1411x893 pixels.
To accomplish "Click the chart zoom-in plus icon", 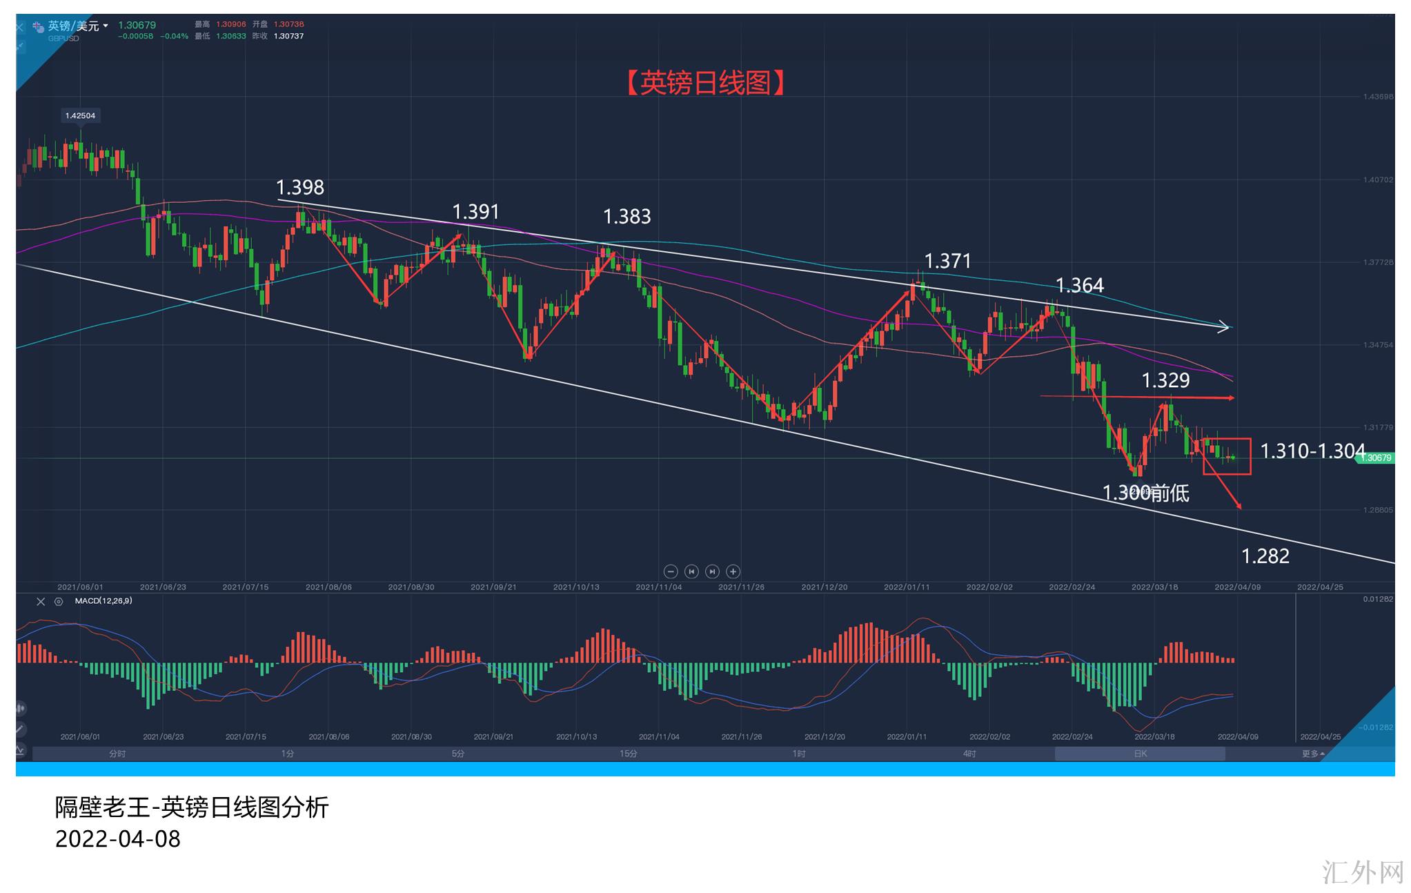I will [x=733, y=571].
